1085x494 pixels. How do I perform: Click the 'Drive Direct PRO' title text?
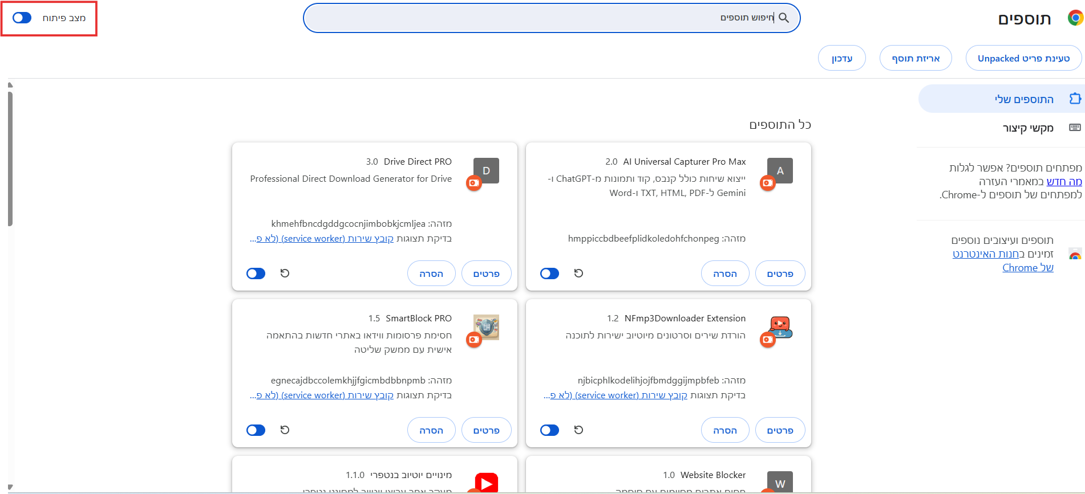pyautogui.click(x=418, y=162)
